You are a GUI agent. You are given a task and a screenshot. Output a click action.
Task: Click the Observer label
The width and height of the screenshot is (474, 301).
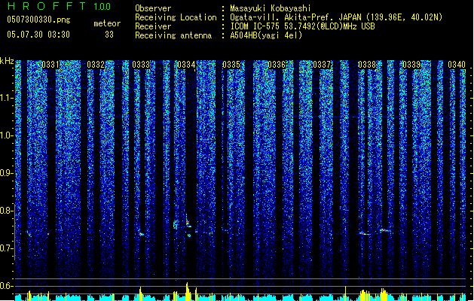(153, 8)
